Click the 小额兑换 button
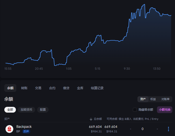 (x=165, y=110)
